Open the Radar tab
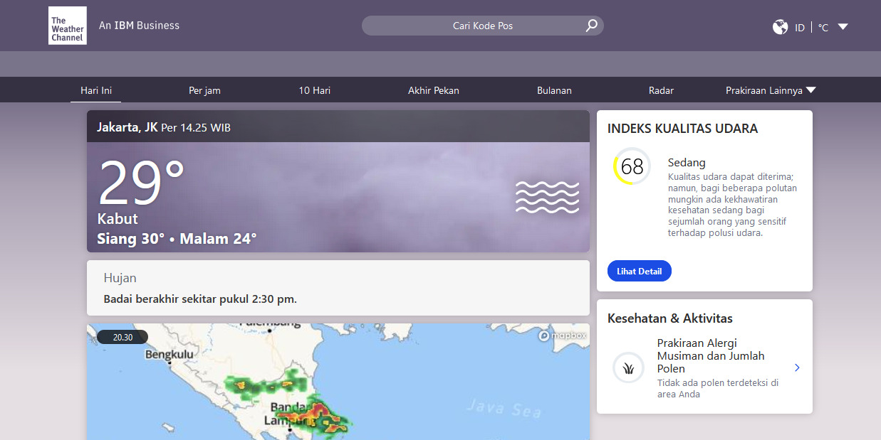This screenshot has height=440, width=881. click(661, 90)
